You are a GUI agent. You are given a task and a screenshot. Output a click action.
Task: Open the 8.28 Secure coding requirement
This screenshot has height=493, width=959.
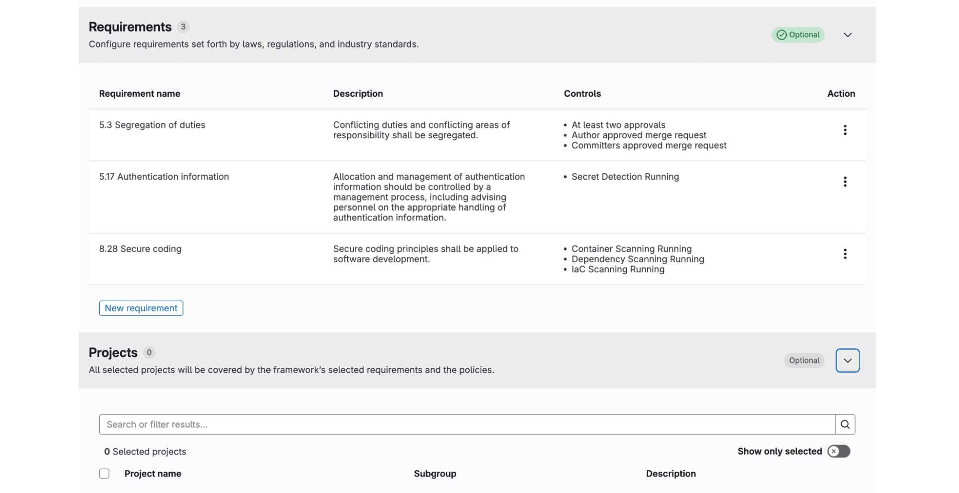click(x=140, y=248)
